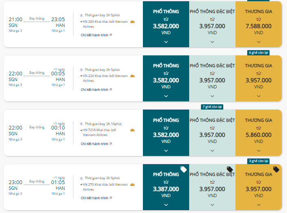Click Vietnam Airlines lotus logo for VN 260

(x=132, y=22)
